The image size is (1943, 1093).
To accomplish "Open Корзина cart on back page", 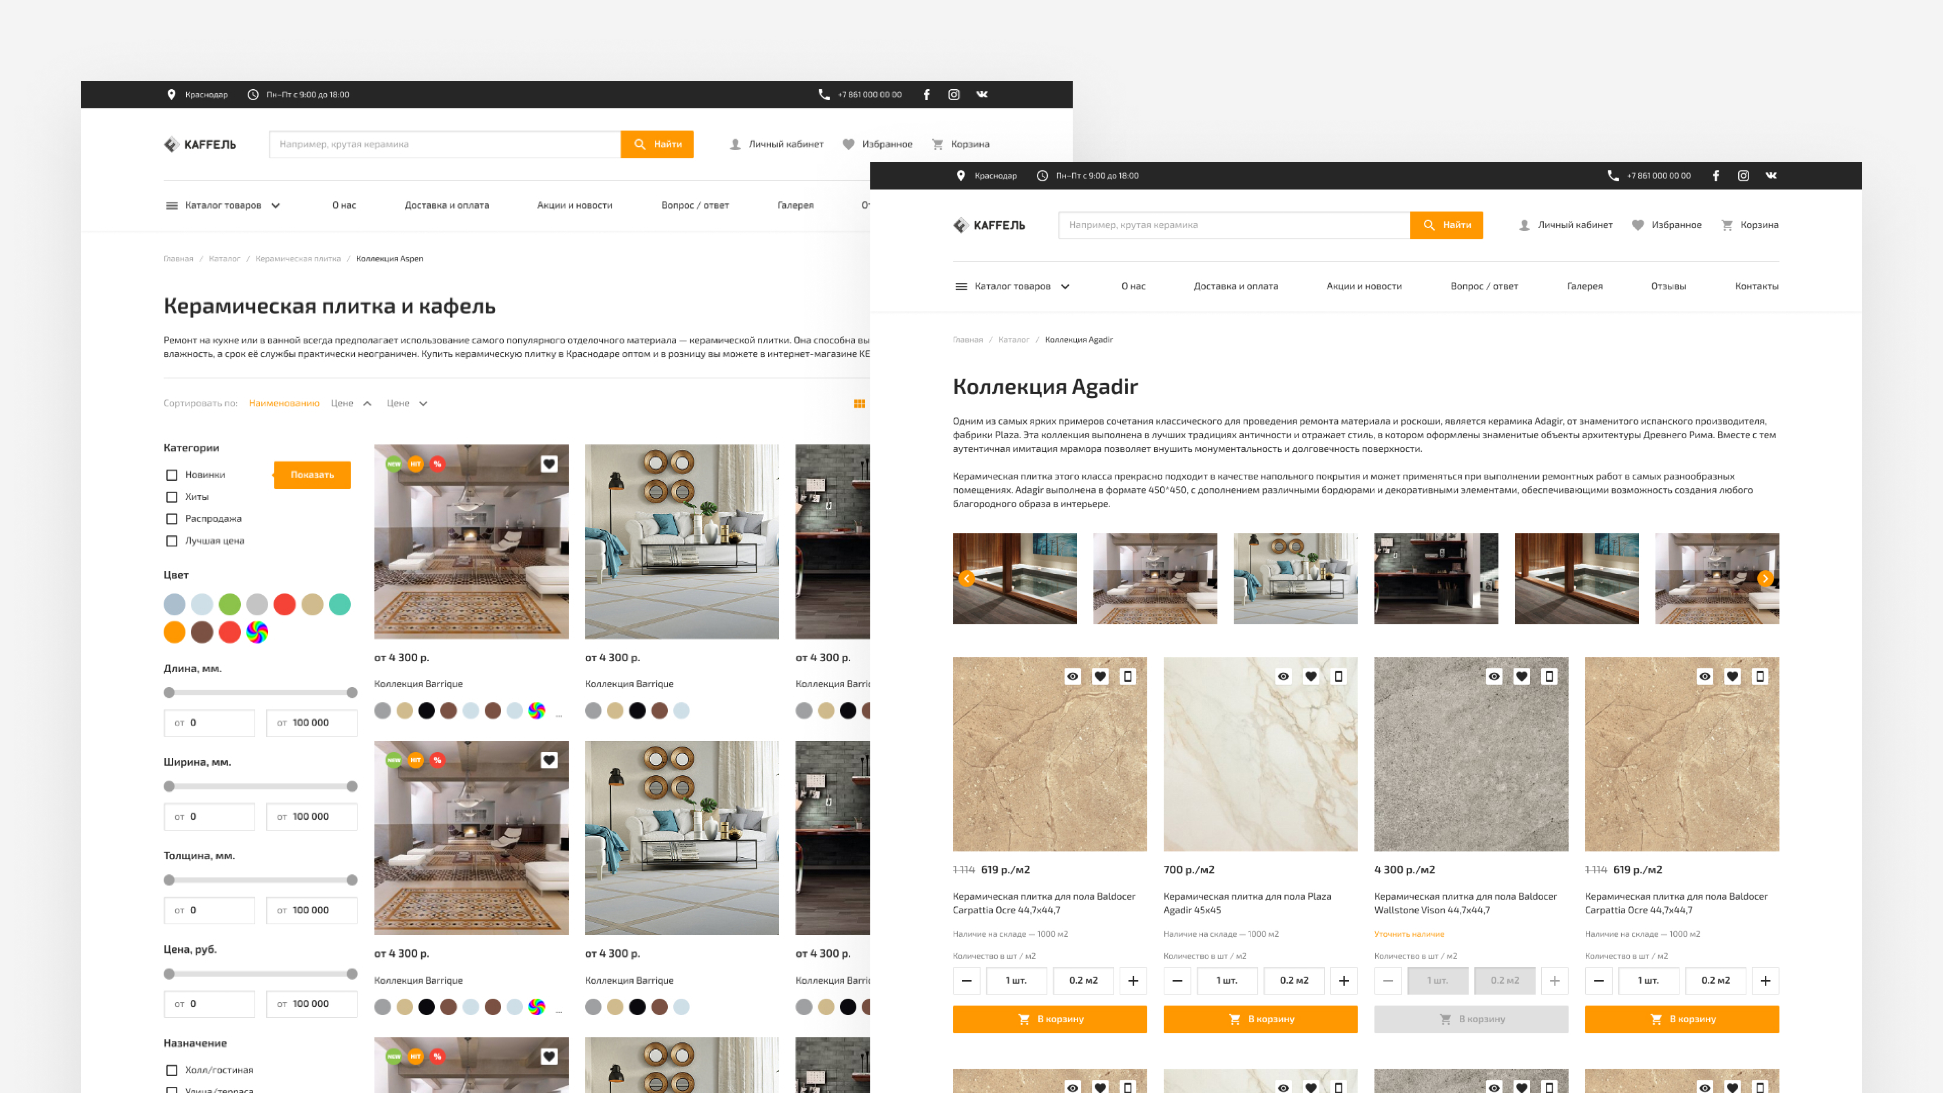I will coord(961,144).
